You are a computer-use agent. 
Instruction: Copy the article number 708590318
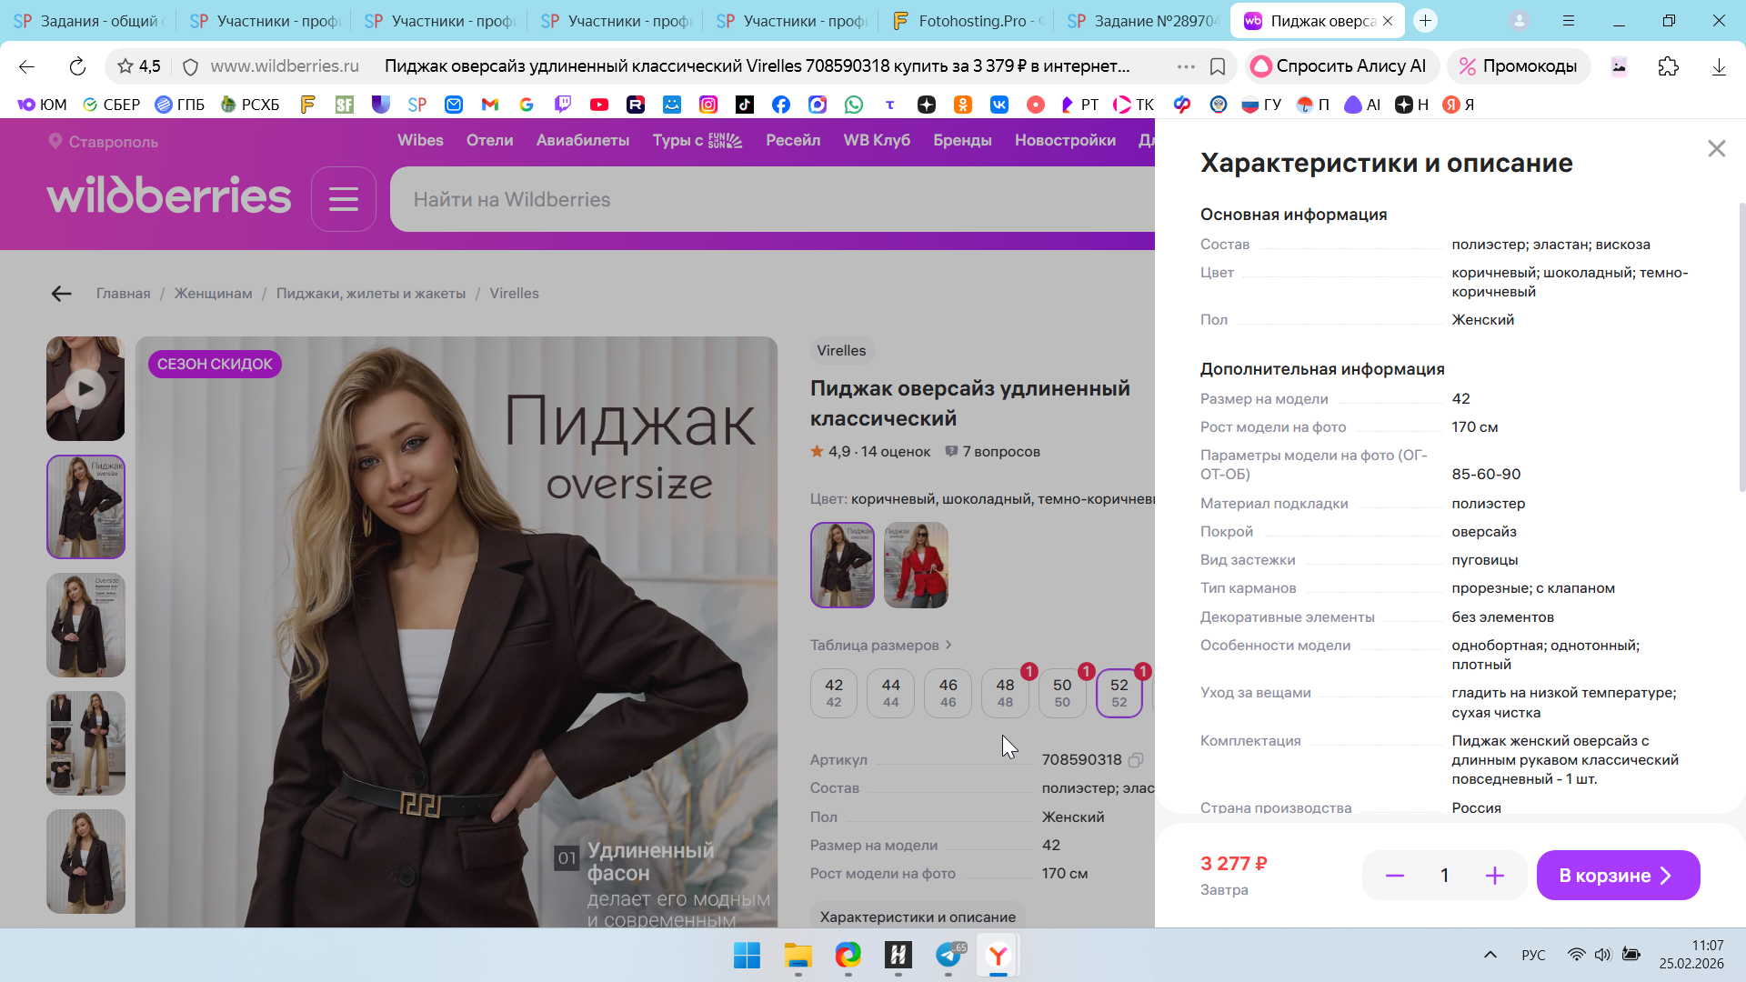pyautogui.click(x=1136, y=760)
